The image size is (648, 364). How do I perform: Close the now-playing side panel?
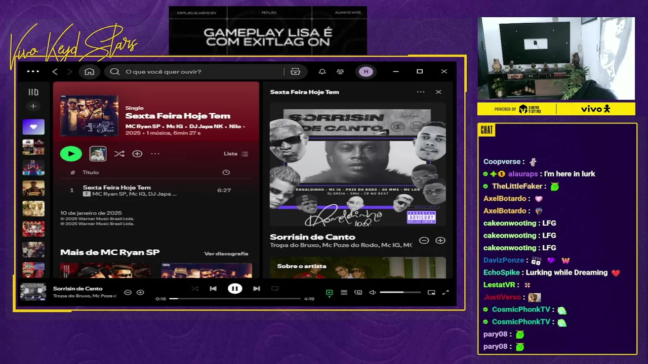(x=438, y=92)
